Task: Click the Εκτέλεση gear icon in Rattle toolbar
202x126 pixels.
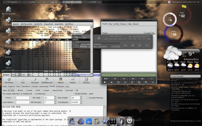Action: pos(9,79)
